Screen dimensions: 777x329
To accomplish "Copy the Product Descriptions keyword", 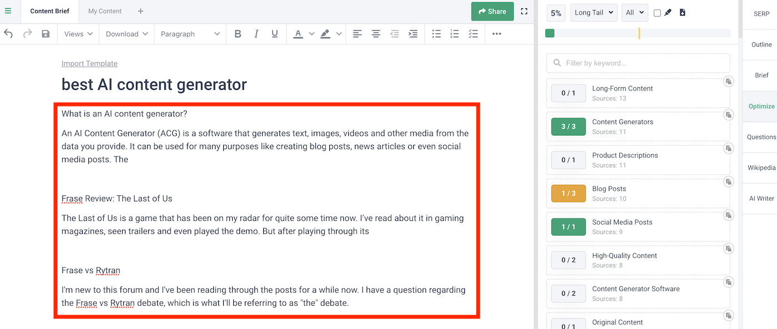I will (729, 148).
